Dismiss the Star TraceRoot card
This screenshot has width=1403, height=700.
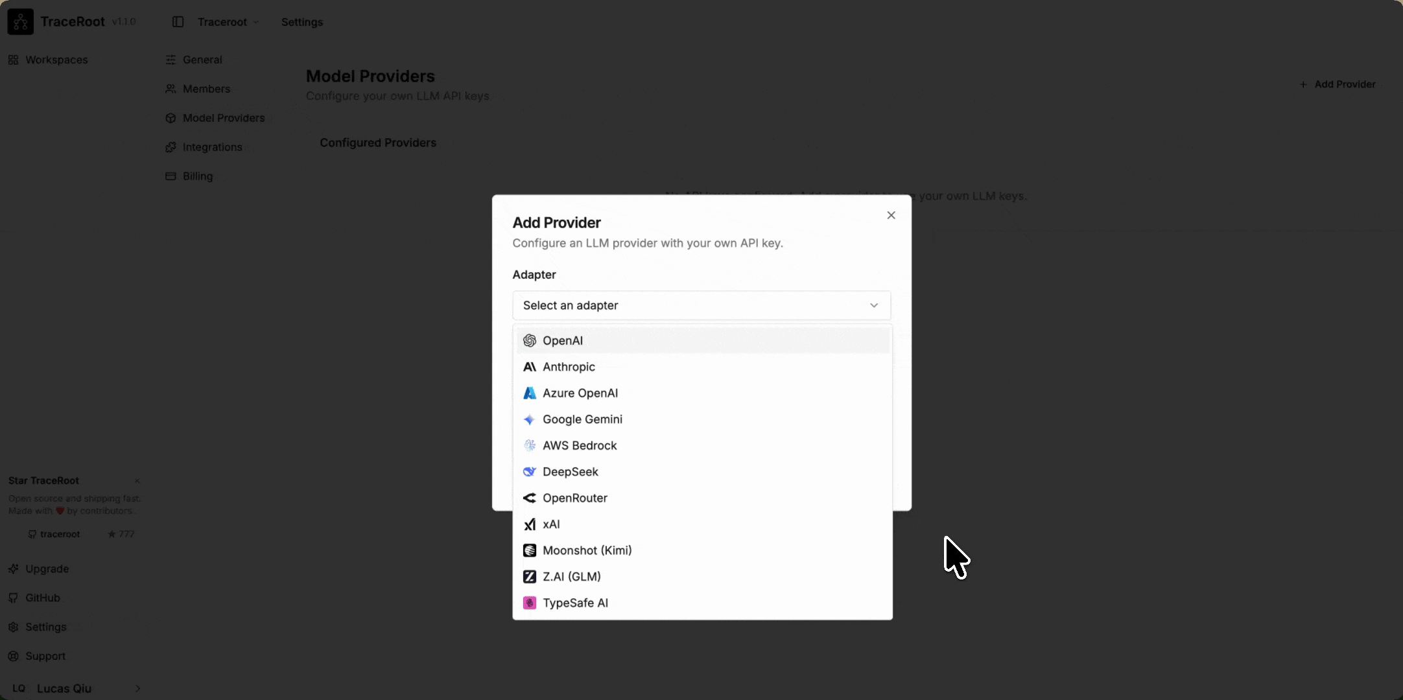point(137,481)
